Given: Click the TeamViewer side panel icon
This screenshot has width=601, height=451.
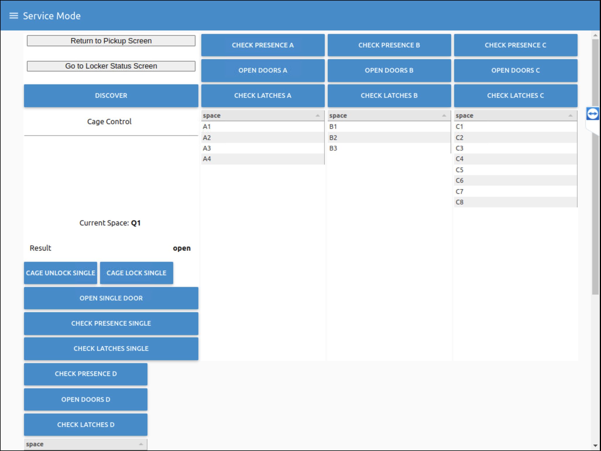Looking at the screenshot, I should [593, 114].
